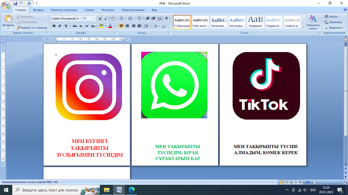This screenshot has height=195, width=348.
Task: Open the borders dropdown arrow
Action: (167, 26)
